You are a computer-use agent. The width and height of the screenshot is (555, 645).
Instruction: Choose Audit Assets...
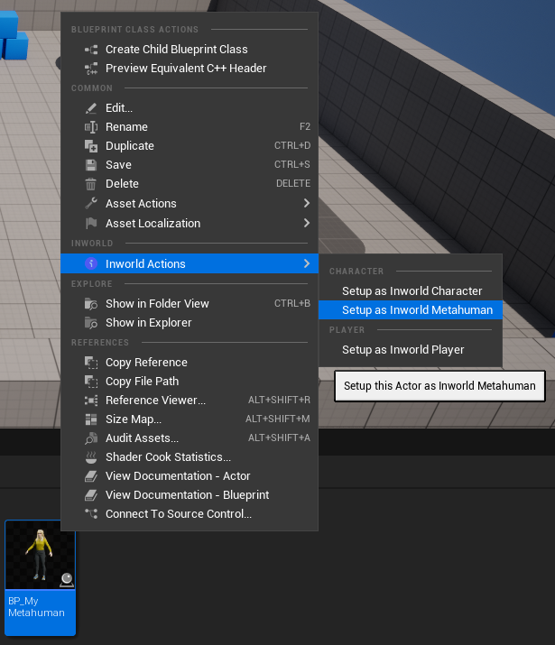[x=190, y=438]
